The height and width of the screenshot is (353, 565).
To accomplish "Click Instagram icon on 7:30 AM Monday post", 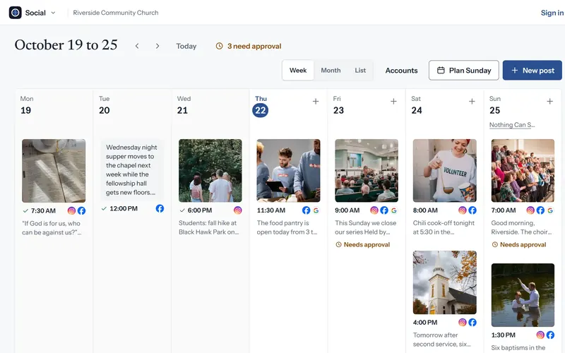I will [x=72, y=210].
